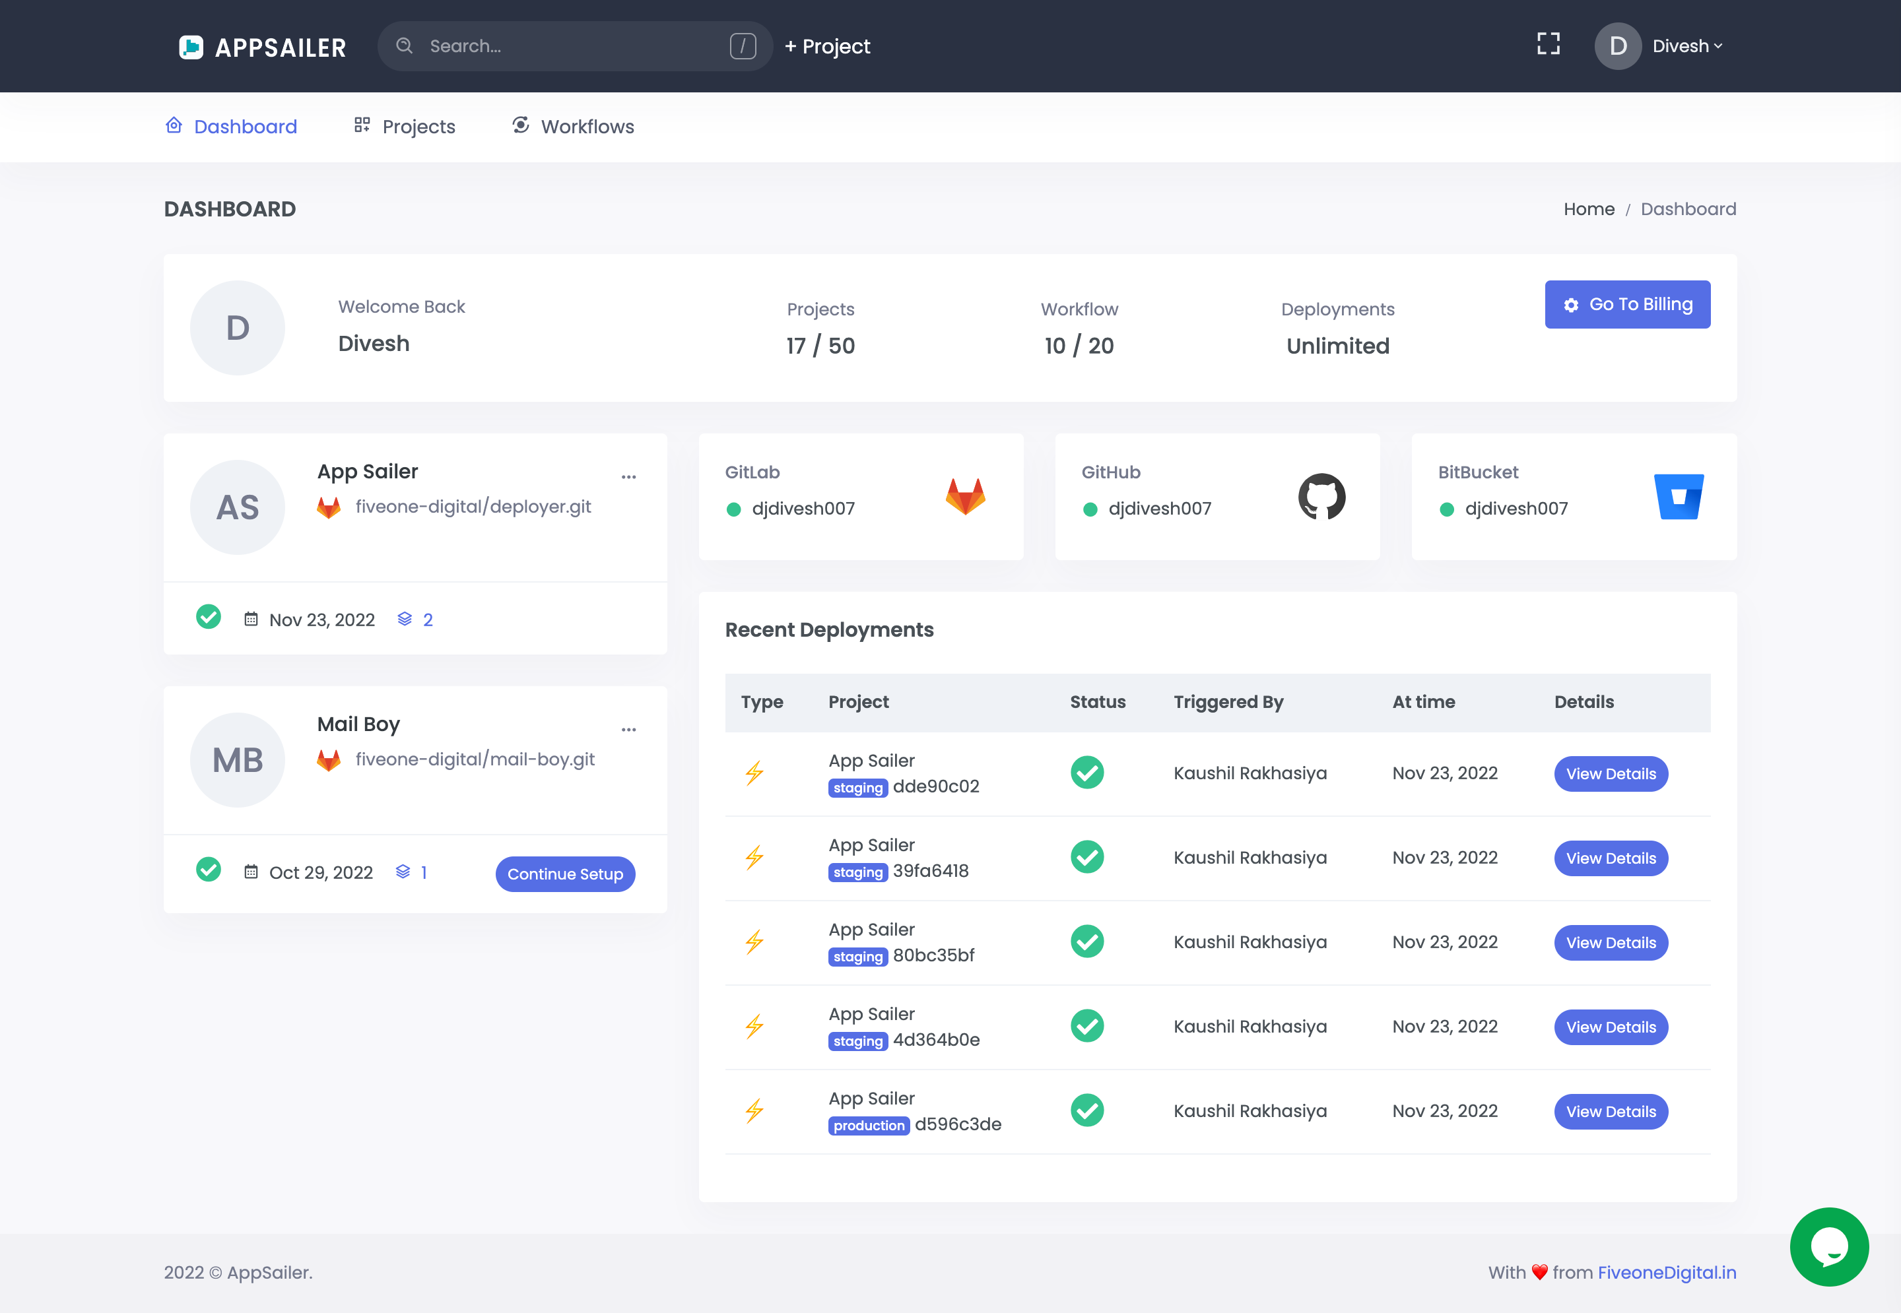Open the Dashboard tab
This screenshot has width=1901, height=1313.
click(231, 126)
